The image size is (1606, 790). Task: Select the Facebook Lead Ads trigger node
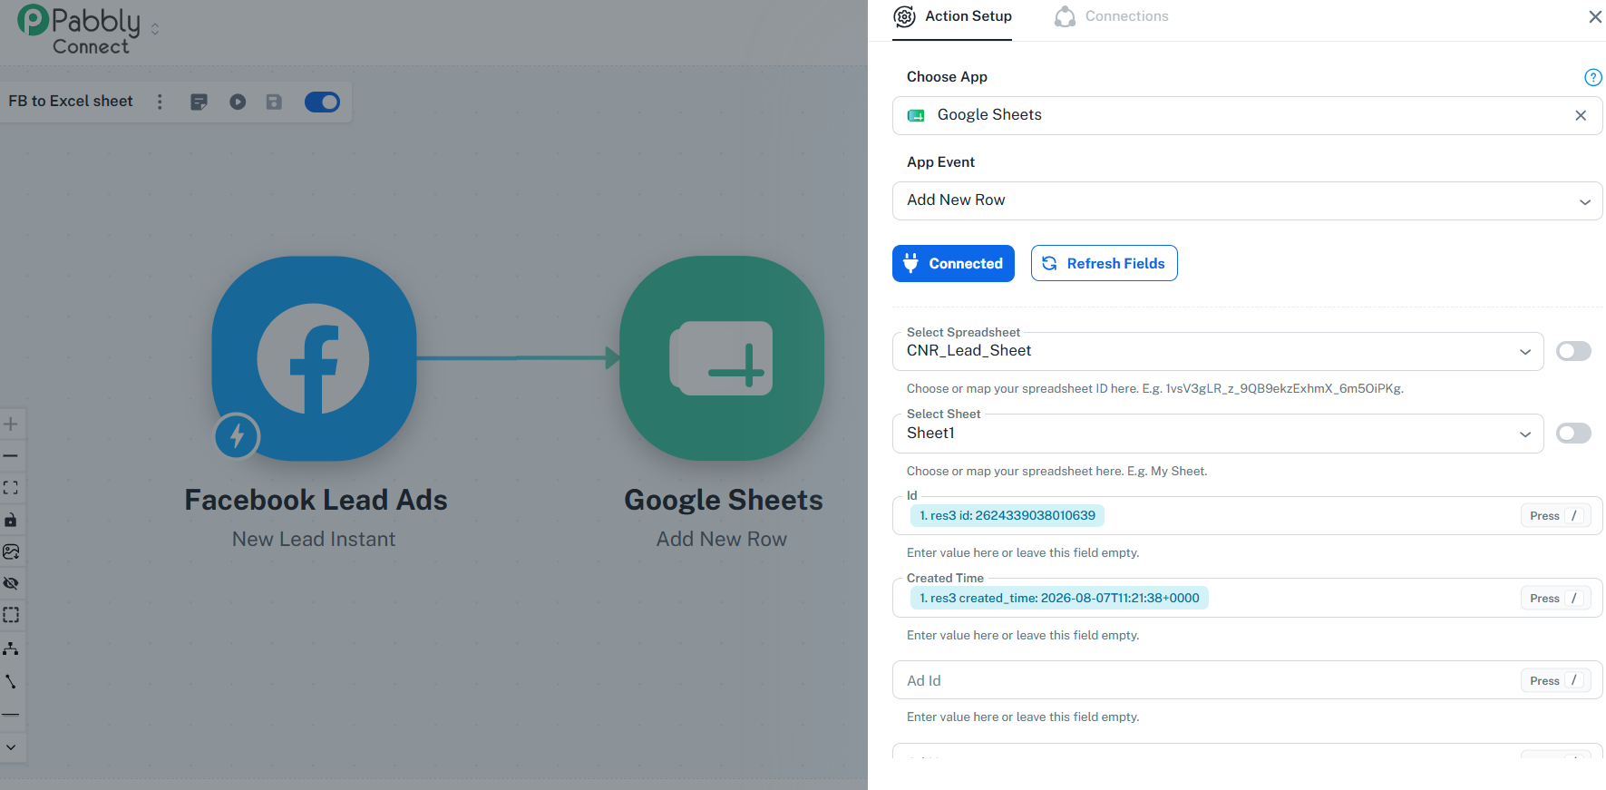[x=314, y=358]
